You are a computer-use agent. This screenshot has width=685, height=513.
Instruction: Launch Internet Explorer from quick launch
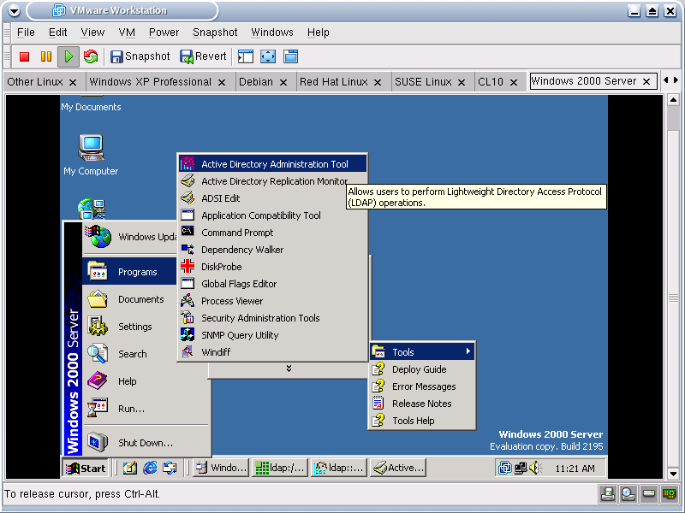coord(150,468)
